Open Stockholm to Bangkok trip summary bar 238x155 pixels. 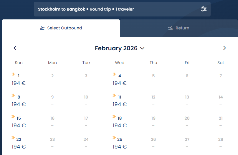pyautogui.click(x=122, y=9)
